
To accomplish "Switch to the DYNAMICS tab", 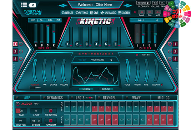I will point(55,98).
